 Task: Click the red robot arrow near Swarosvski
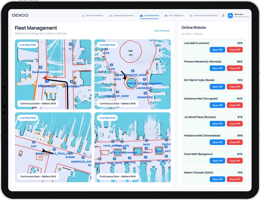click(x=45, y=78)
